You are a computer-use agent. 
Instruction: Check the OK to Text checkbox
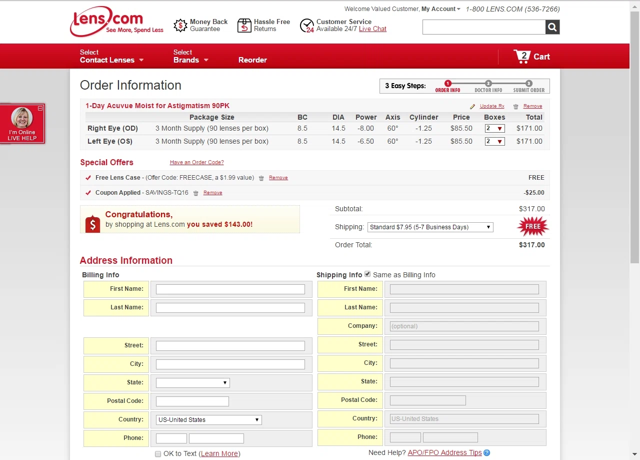pos(158,454)
